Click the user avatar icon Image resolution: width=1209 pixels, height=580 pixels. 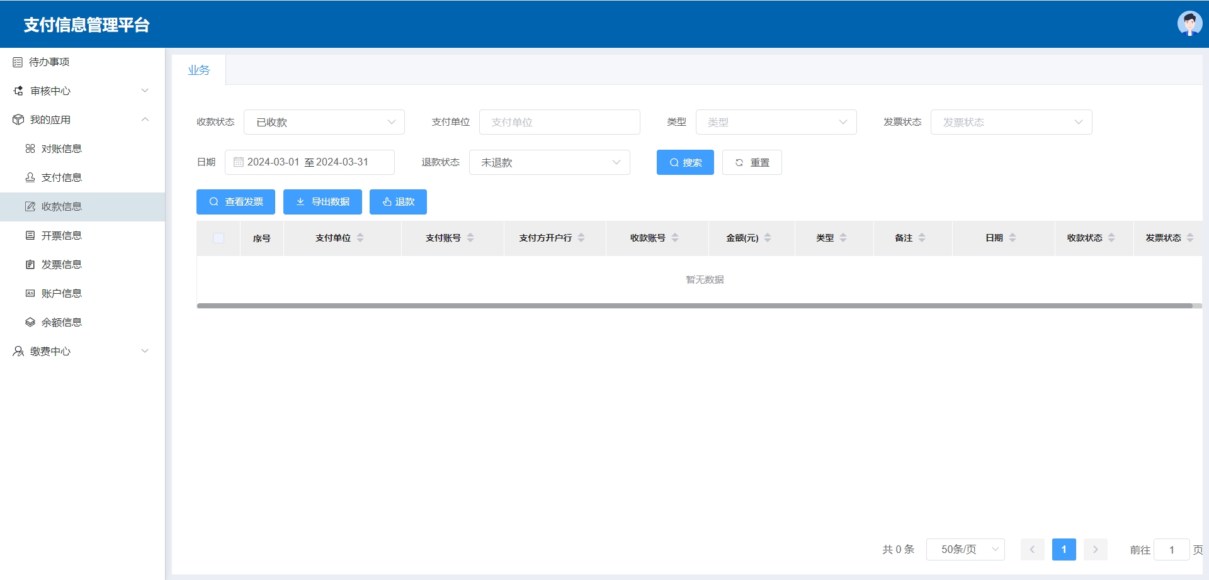[1189, 24]
